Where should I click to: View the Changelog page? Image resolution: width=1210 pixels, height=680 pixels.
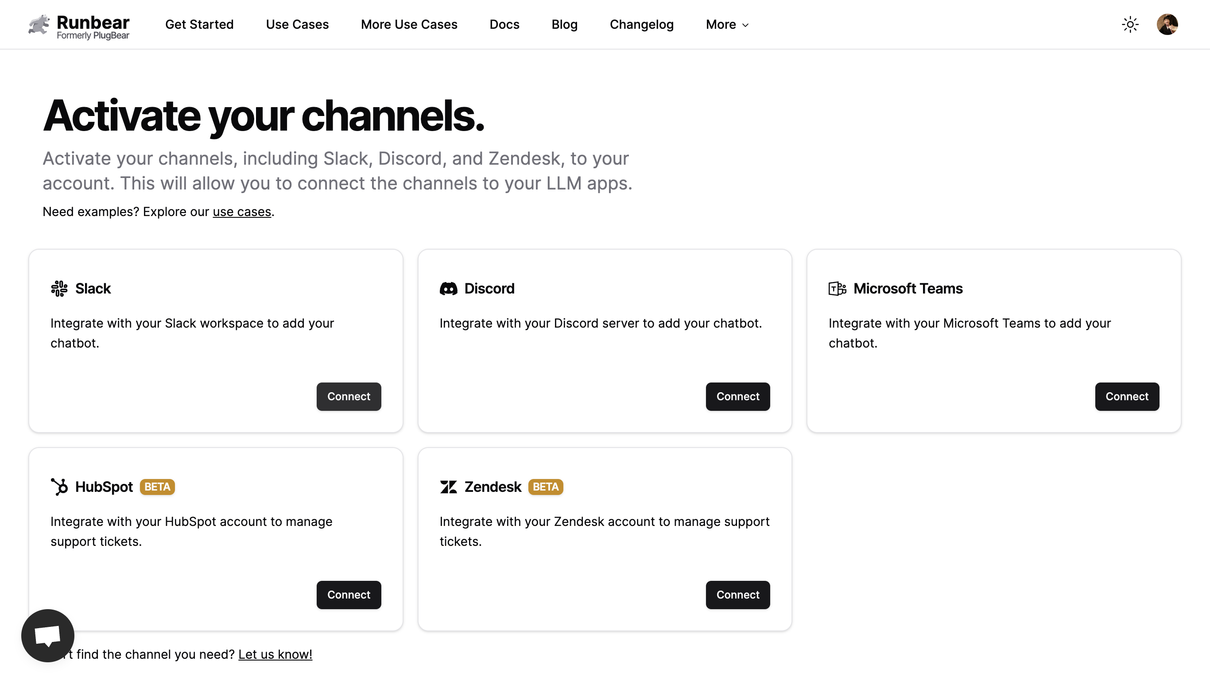pyautogui.click(x=641, y=24)
